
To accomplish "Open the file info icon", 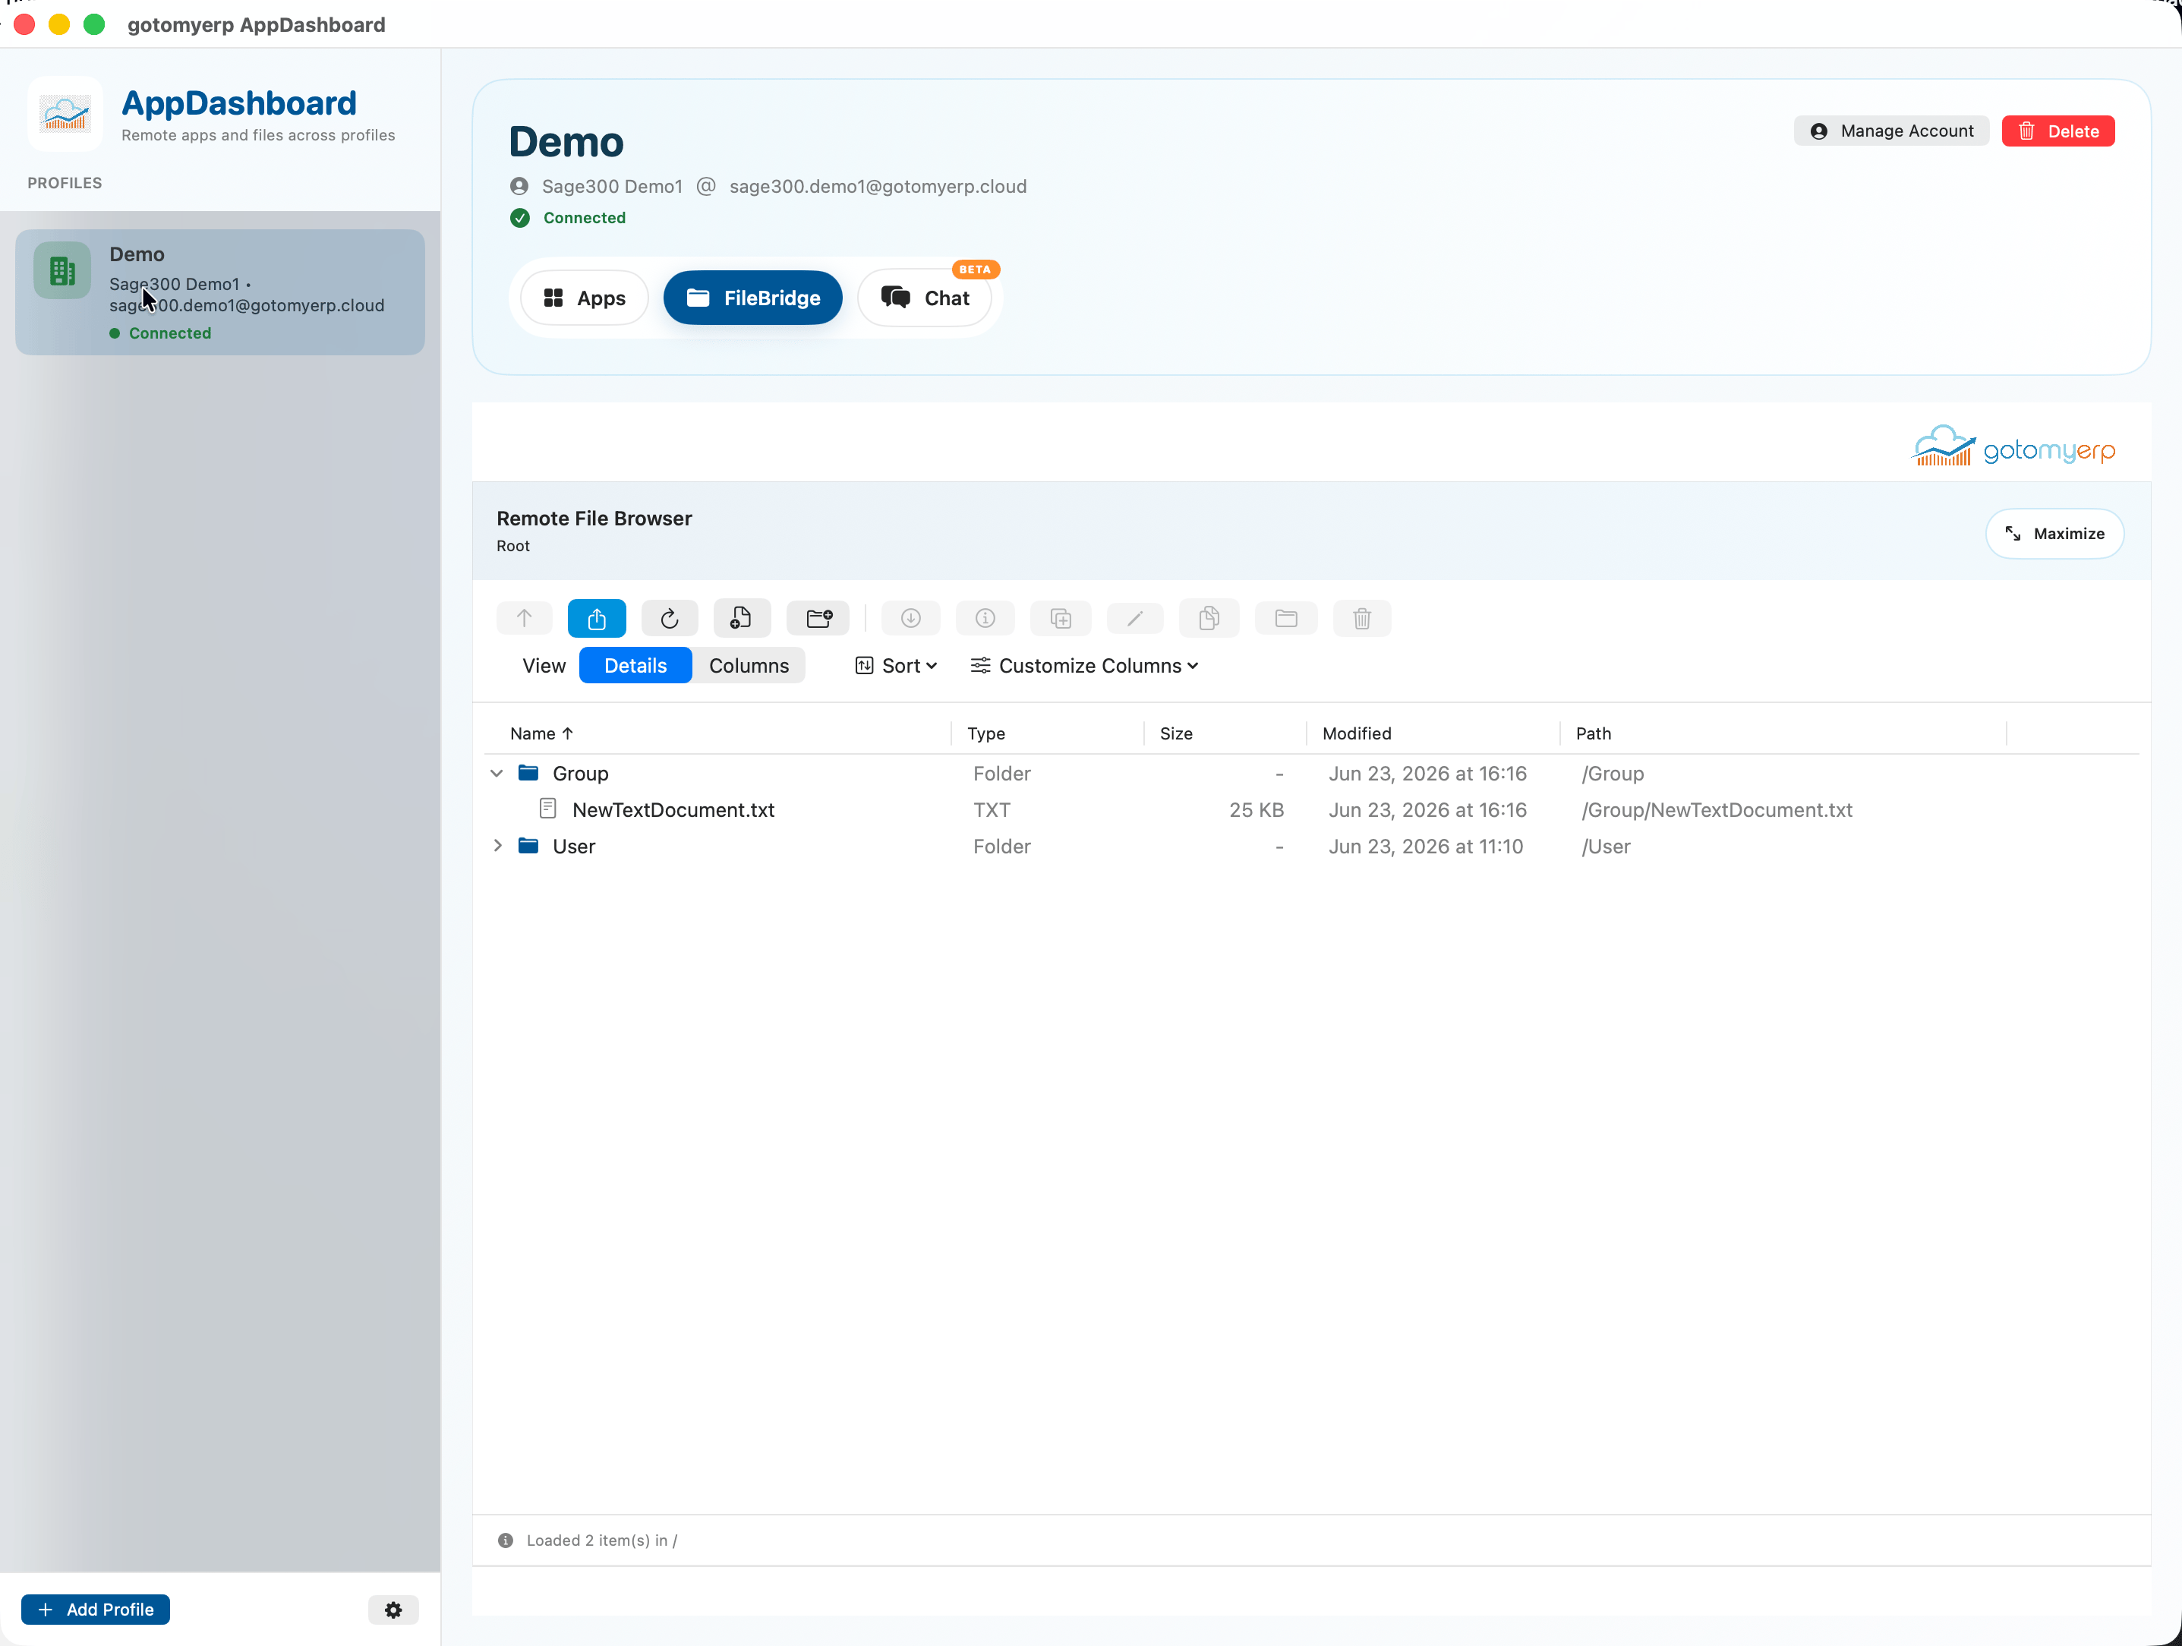I will (x=985, y=618).
